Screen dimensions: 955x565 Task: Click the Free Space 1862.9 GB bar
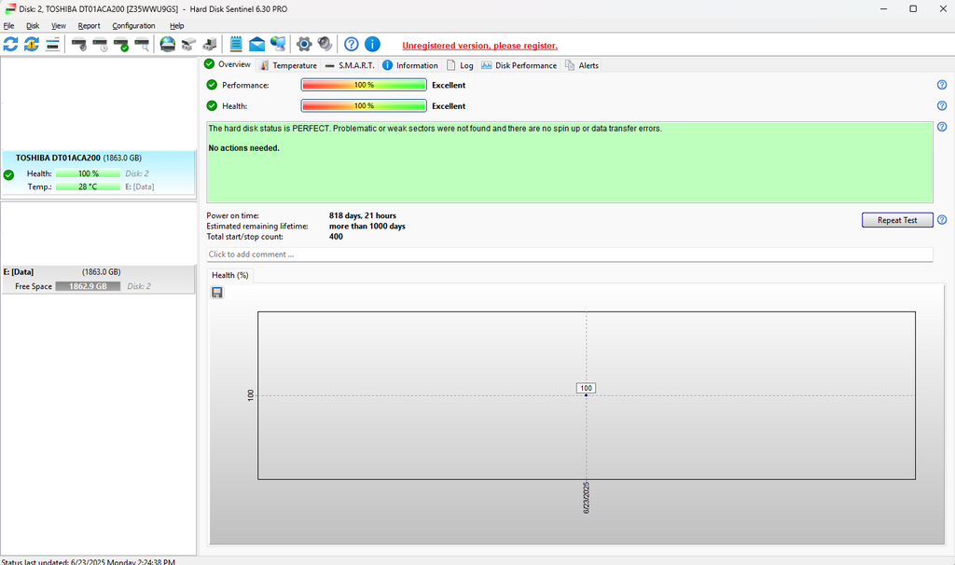88,286
